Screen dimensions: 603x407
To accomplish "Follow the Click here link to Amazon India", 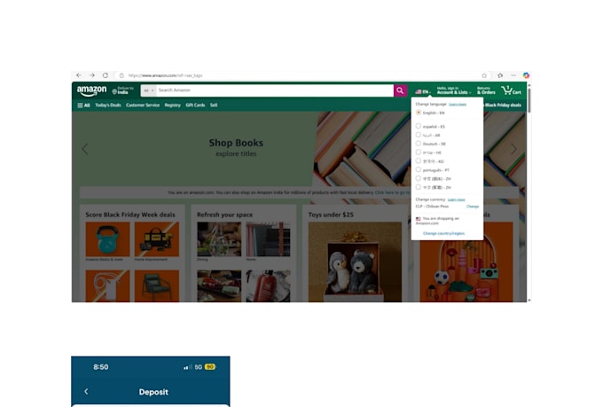I will (x=392, y=192).
